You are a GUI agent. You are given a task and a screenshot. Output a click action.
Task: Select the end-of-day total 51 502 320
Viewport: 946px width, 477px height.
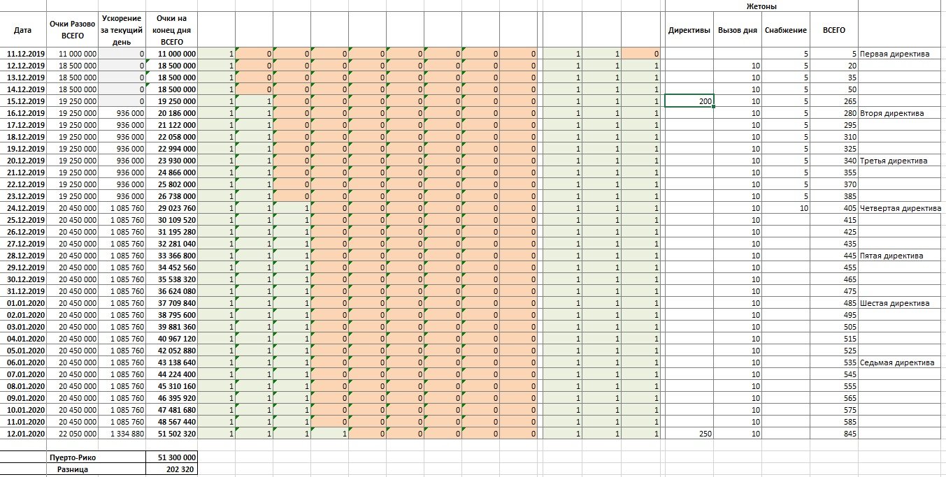pyautogui.click(x=172, y=434)
